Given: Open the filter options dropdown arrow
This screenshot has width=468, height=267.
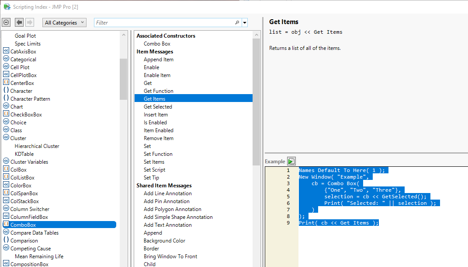Looking at the screenshot, I should coord(245,23).
